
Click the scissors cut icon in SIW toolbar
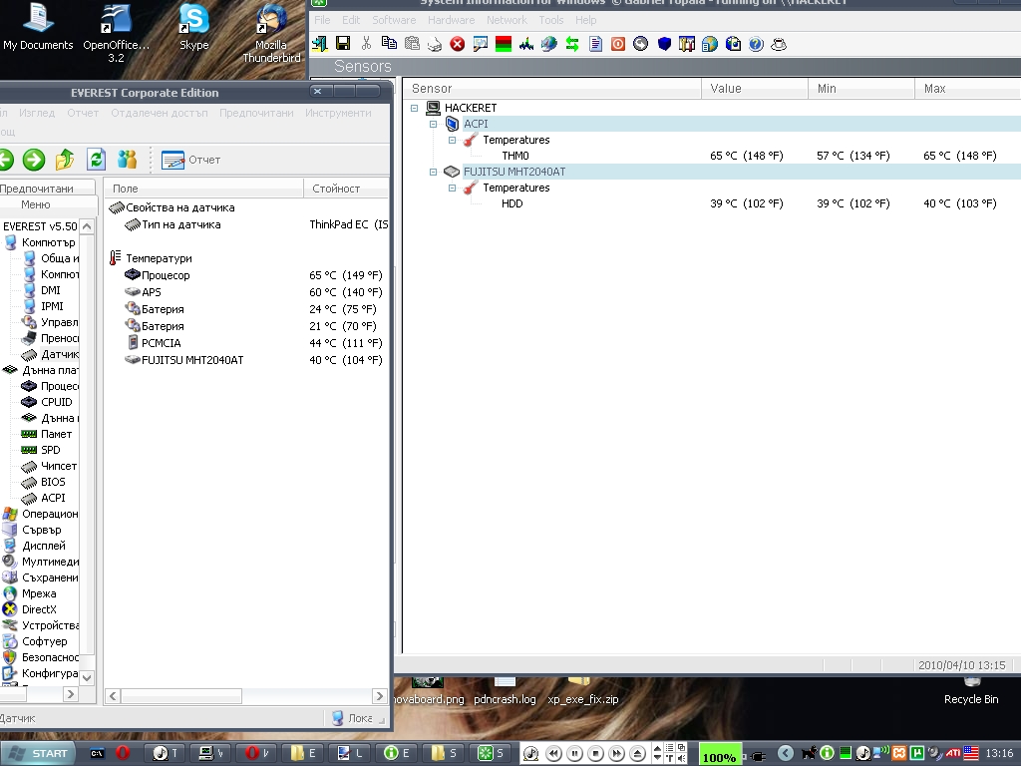point(366,44)
